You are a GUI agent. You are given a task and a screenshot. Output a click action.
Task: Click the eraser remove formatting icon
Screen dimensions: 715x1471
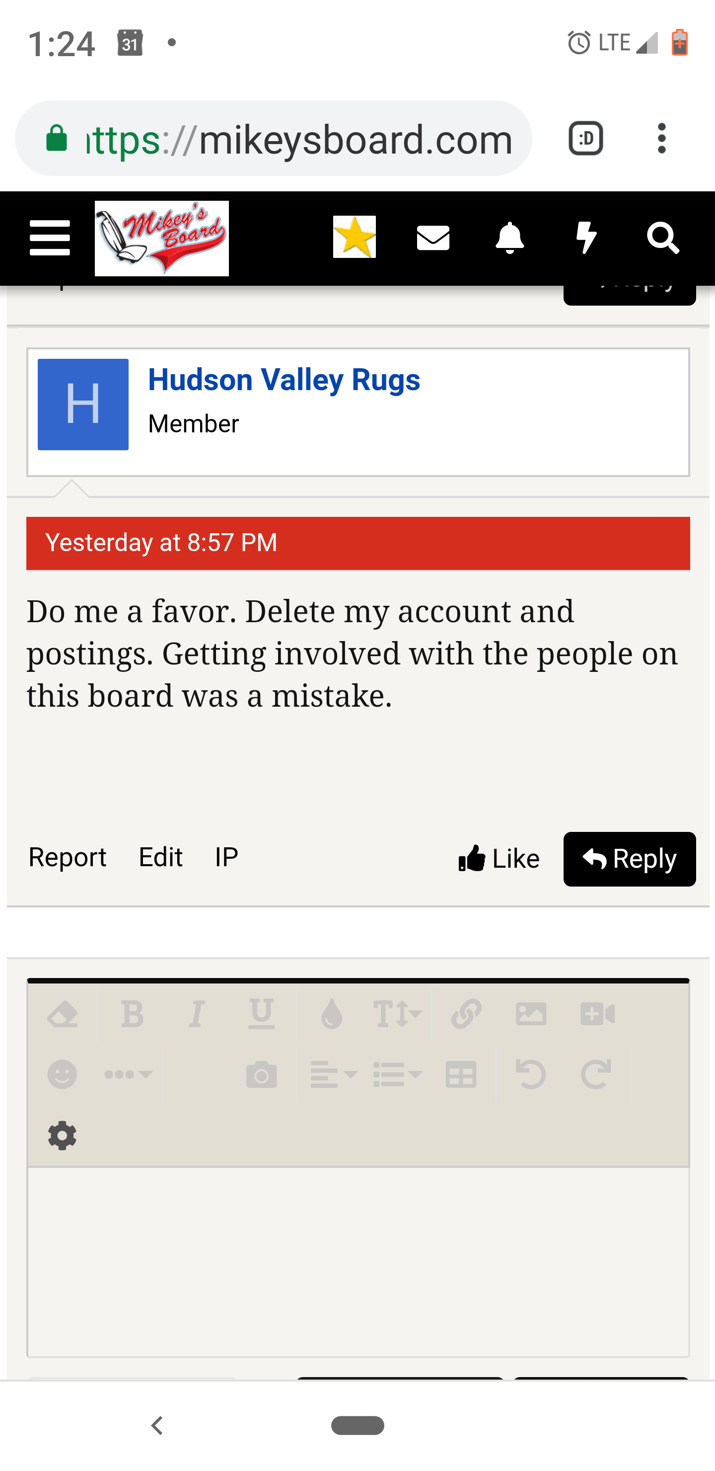(x=62, y=1015)
